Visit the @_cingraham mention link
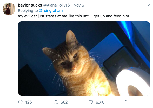The width and height of the screenshot is (153, 108). pyautogui.click(x=51, y=11)
